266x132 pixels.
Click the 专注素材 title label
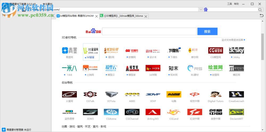pyautogui.click(x=48, y=4)
